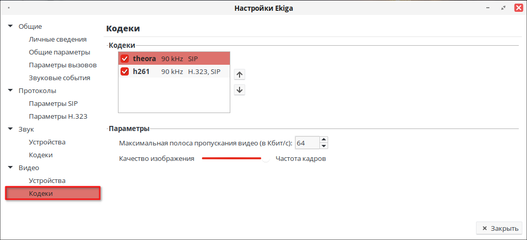This screenshot has height=240, width=527.
Task: Move selected codec up with arrow button
Action: click(240, 75)
